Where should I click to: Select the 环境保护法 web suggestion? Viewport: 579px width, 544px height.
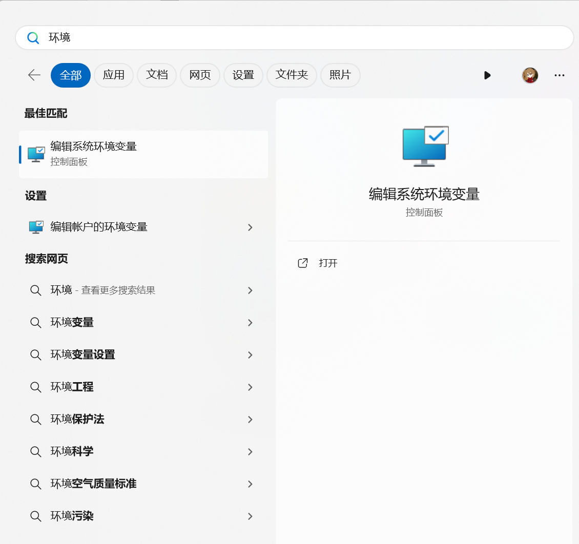[x=143, y=419]
